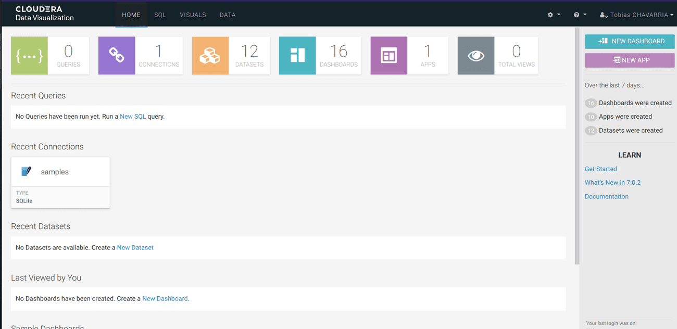
Task: Click the green Queries curly-braces icon
Action: (30, 56)
